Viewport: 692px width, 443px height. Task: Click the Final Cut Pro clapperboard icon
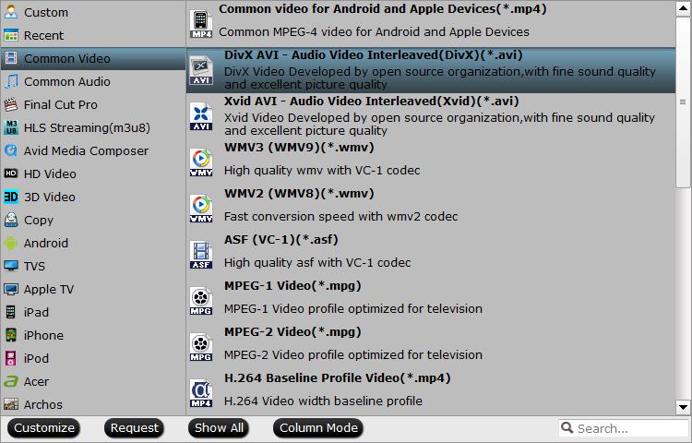[11, 104]
